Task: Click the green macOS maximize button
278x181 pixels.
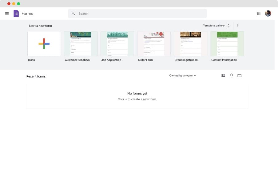Action: click(x=18, y=4)
